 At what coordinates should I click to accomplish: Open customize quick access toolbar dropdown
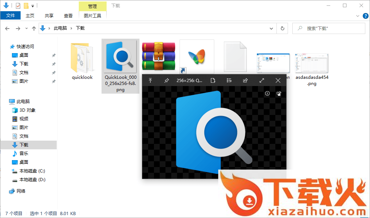33,6
